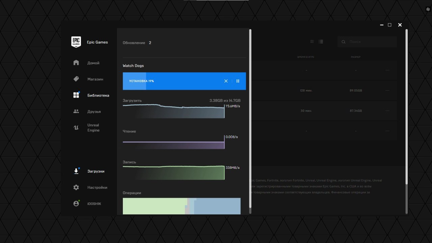432x243 pixels.
Task: Pause the Watch Dogs installation
Action: 238,81
